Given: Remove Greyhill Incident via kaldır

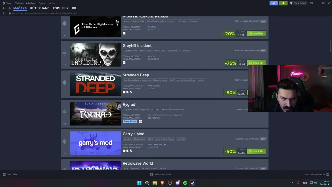Looking at the screenshot, I should [263, 51].
